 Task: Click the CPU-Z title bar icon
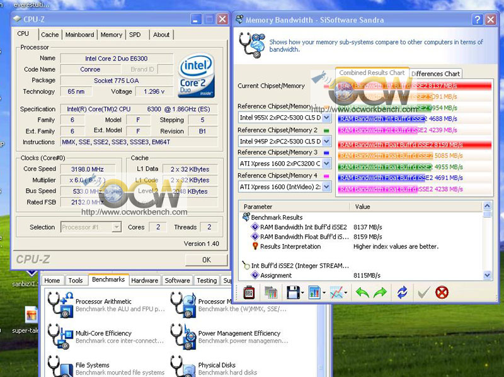point(17,20)
